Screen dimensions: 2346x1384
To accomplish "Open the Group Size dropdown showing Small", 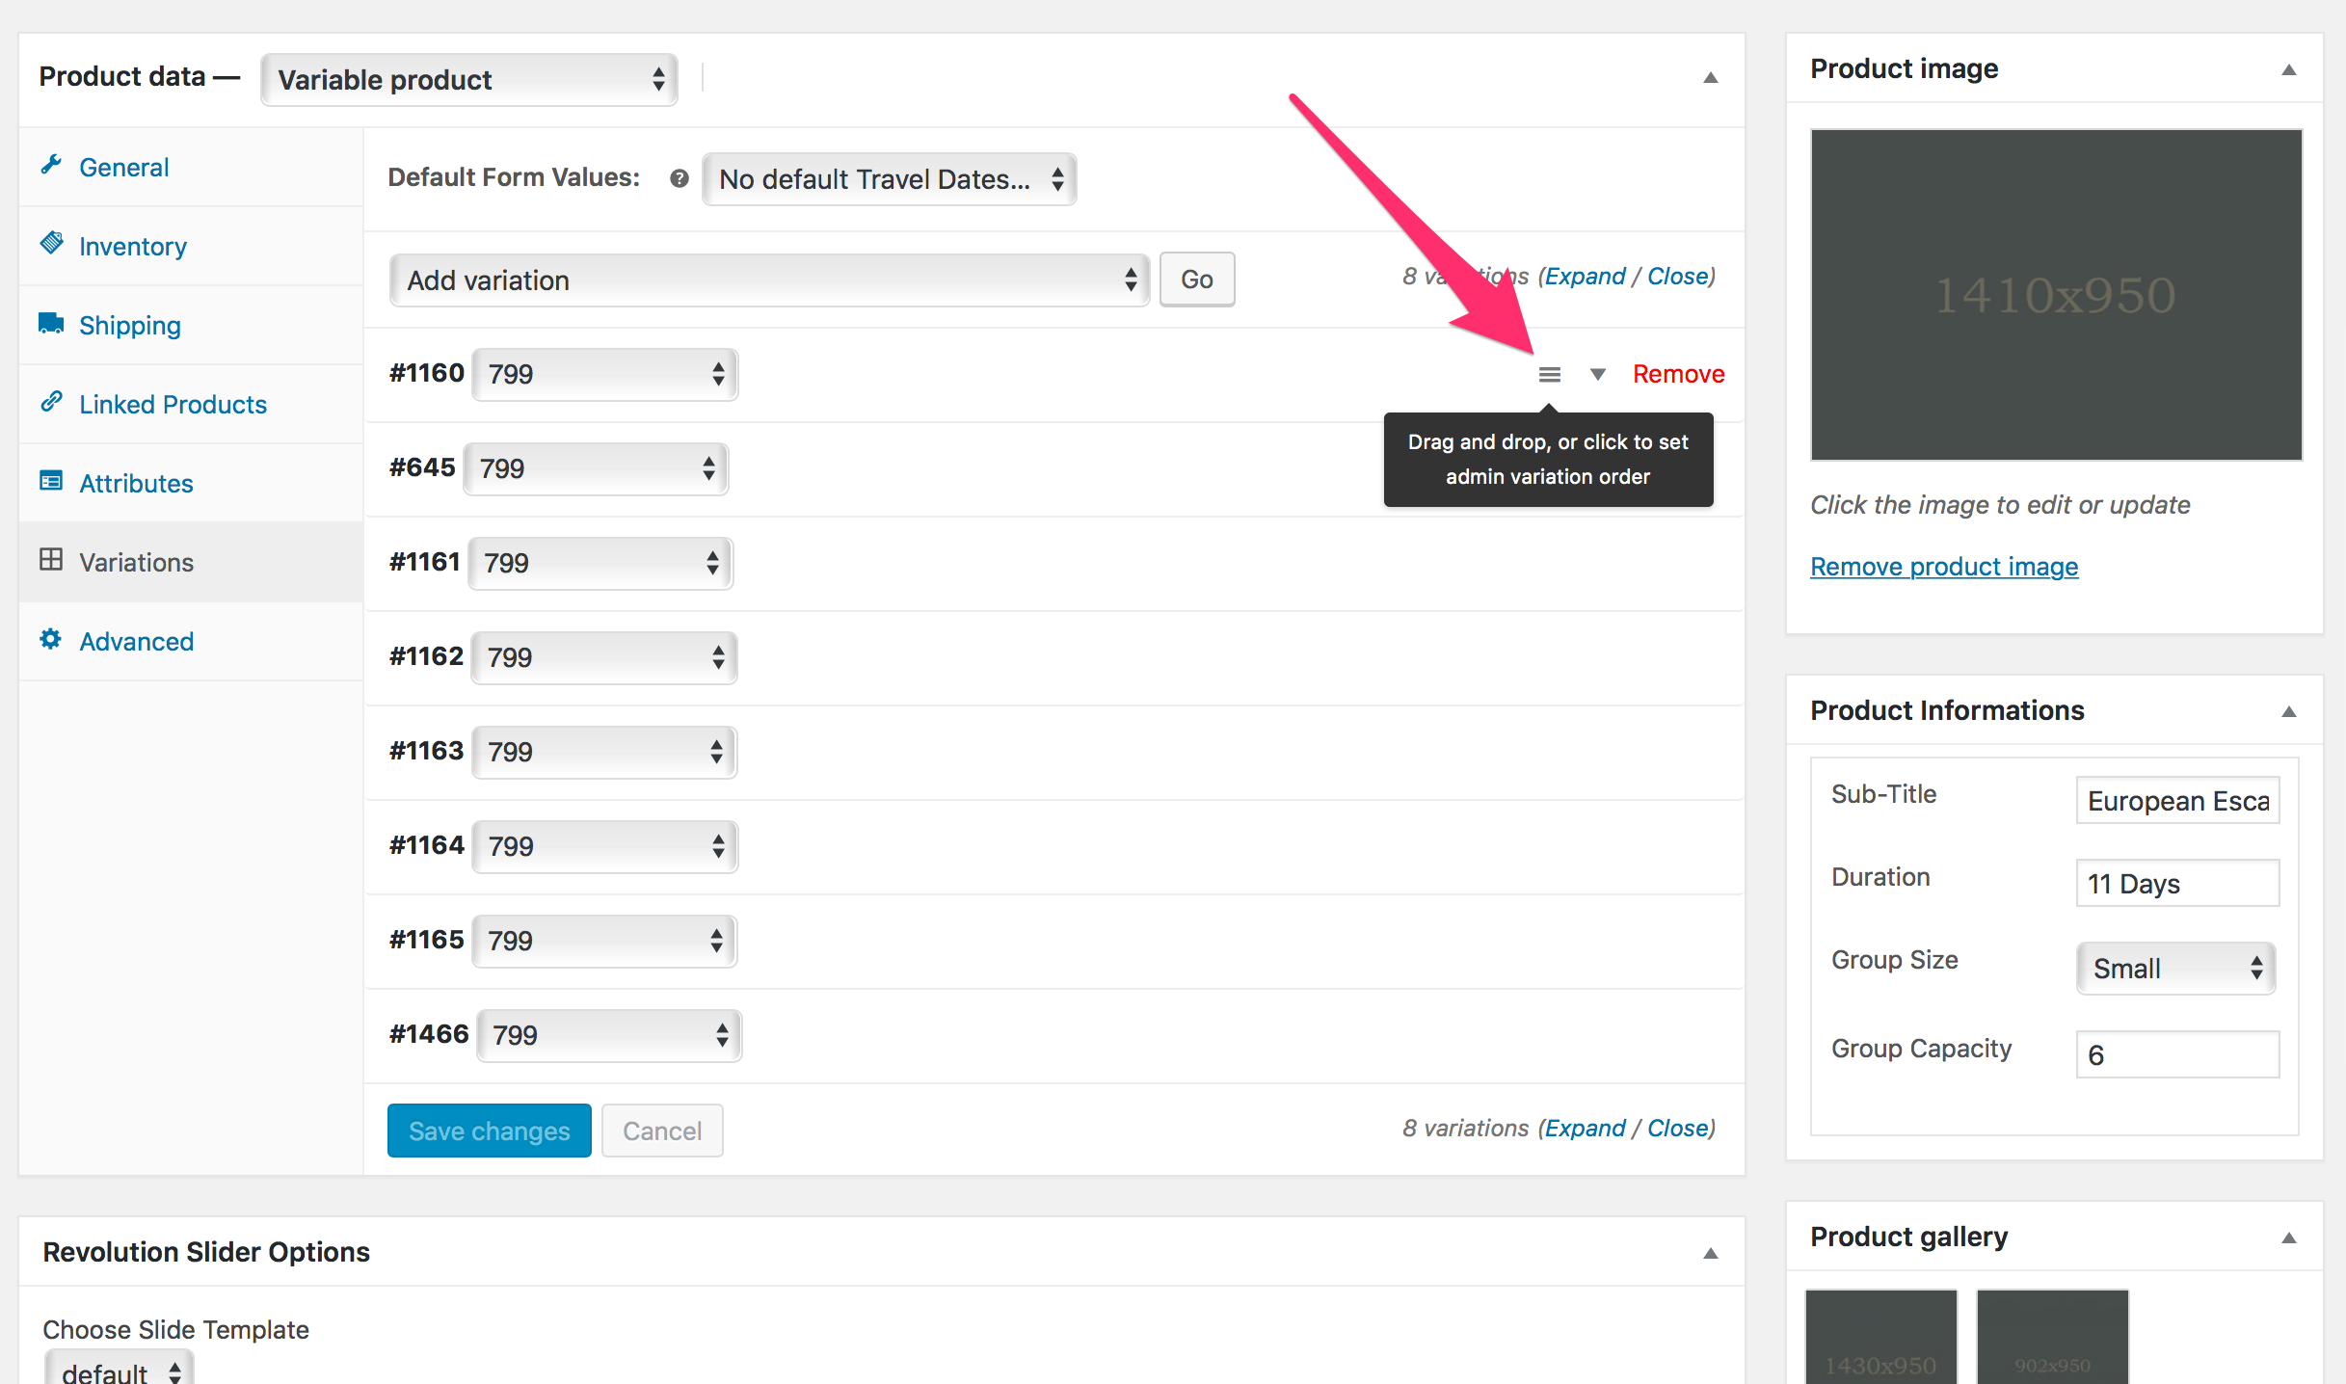I will click(2176, 969).
